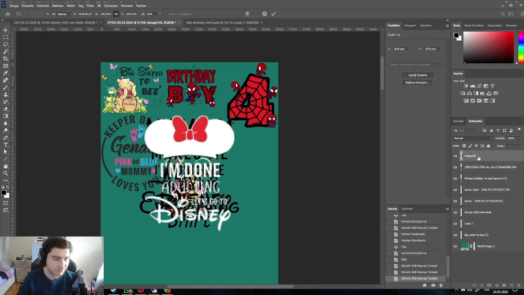Select the Magic Wand tool

5,52
